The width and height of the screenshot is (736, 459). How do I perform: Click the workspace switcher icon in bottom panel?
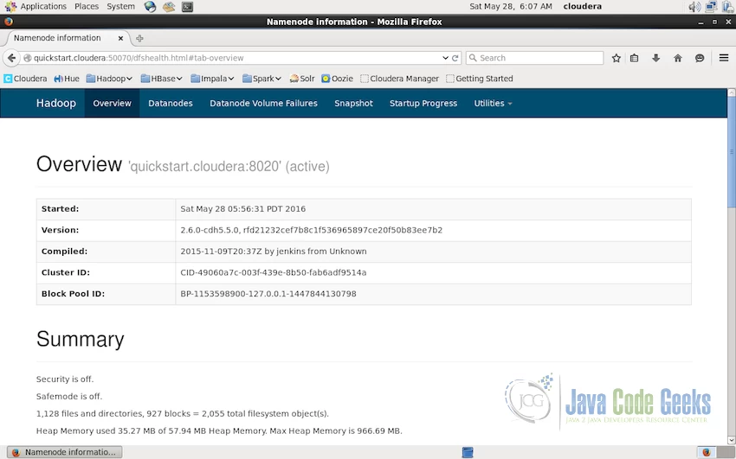tap(468, 452)
